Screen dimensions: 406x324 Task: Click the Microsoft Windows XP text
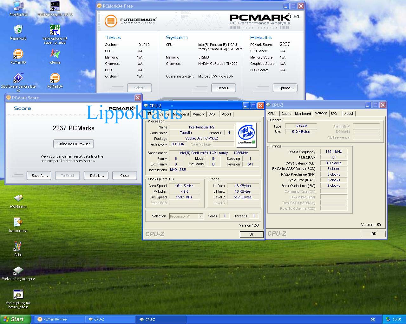pyautogui.click(x=216, y=76)
